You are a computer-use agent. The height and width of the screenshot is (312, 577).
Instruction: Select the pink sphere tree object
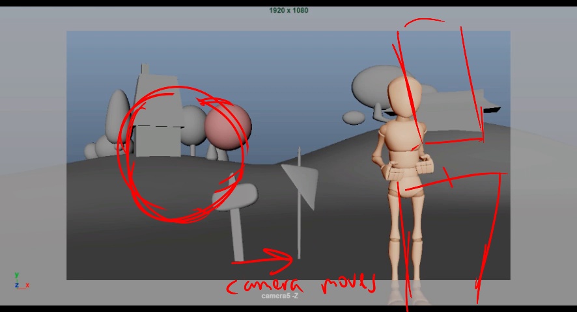click(x=228, y=126)
